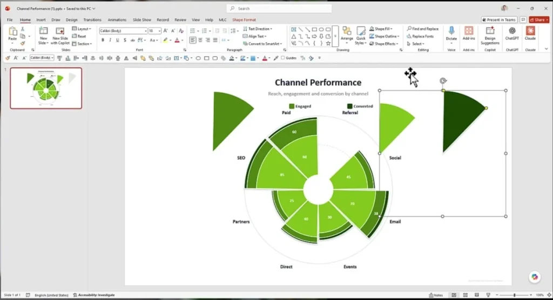Insert a New Slide
Viewport: 553px width, 300px height.
(43, 36)
